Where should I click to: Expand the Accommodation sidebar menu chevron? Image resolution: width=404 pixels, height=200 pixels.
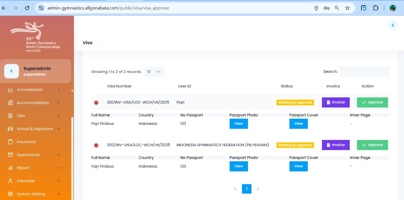click(x=59, y=103)
